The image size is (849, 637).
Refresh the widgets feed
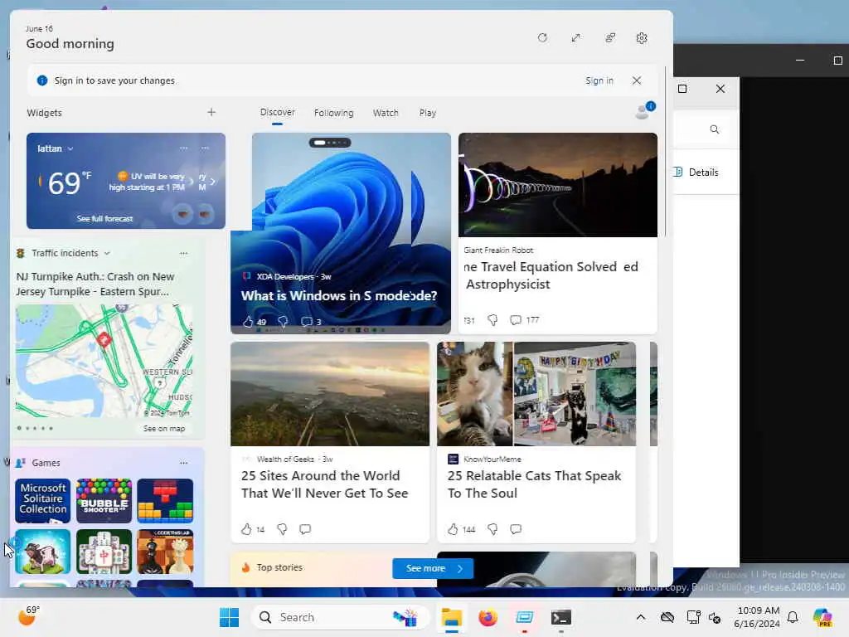542,38
